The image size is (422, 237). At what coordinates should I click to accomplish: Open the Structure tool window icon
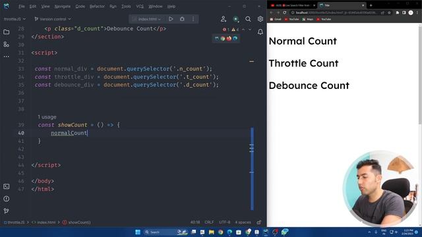point(7,44)
